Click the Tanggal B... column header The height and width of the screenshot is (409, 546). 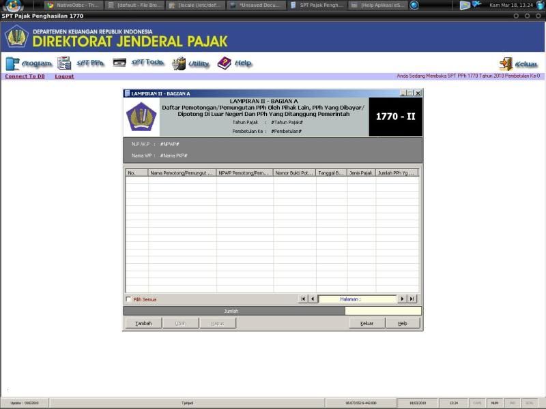point(332,173)
